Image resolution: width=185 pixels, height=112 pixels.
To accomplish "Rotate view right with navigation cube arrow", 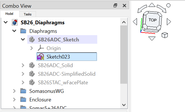I will coord(169,22).
